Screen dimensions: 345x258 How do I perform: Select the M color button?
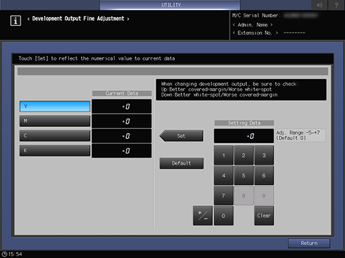coord(55,121)
